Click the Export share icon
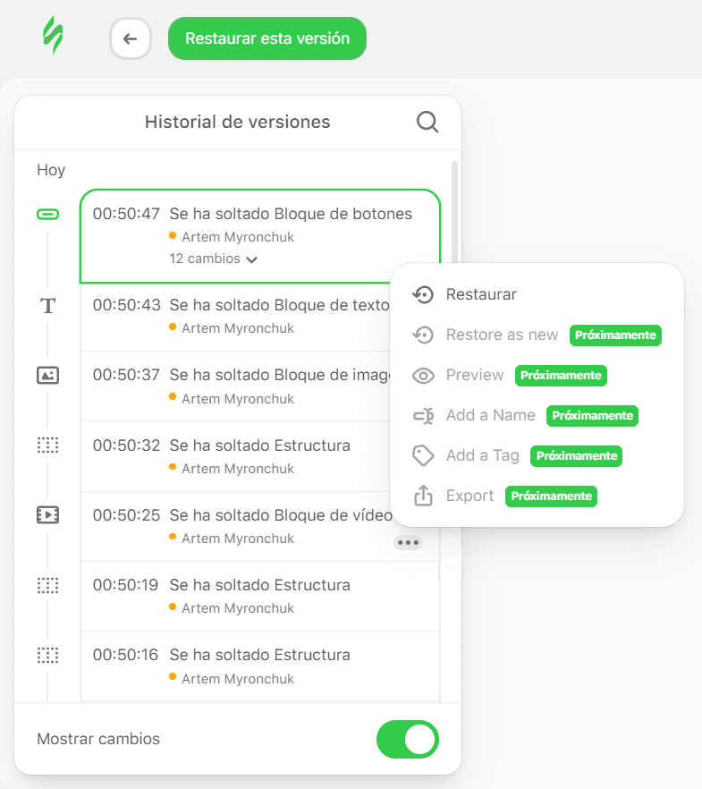This screenshot has height=789, width=702. (423, 496)
